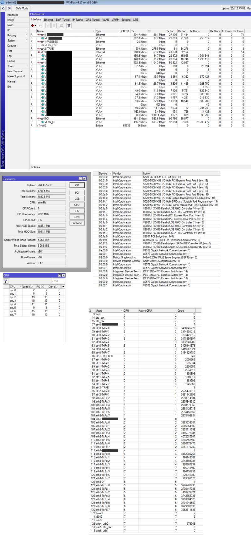
Task: Open the Interfaces menu
Action: point(13,15)
